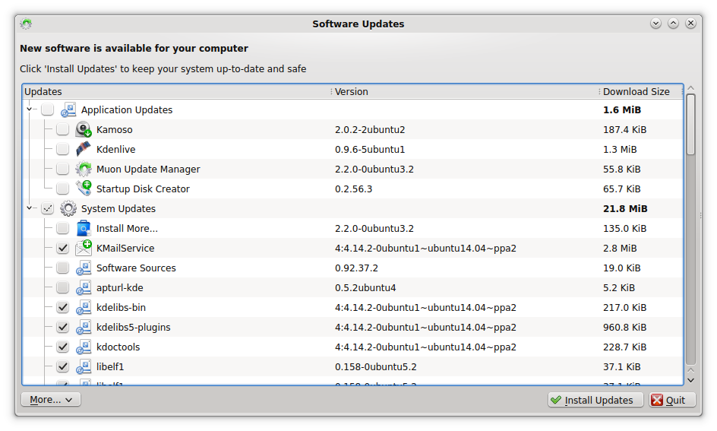Select the Kdenlive row name
This screenshot has height=431, width=717.
pyautogui.click(x=115, y=150)
